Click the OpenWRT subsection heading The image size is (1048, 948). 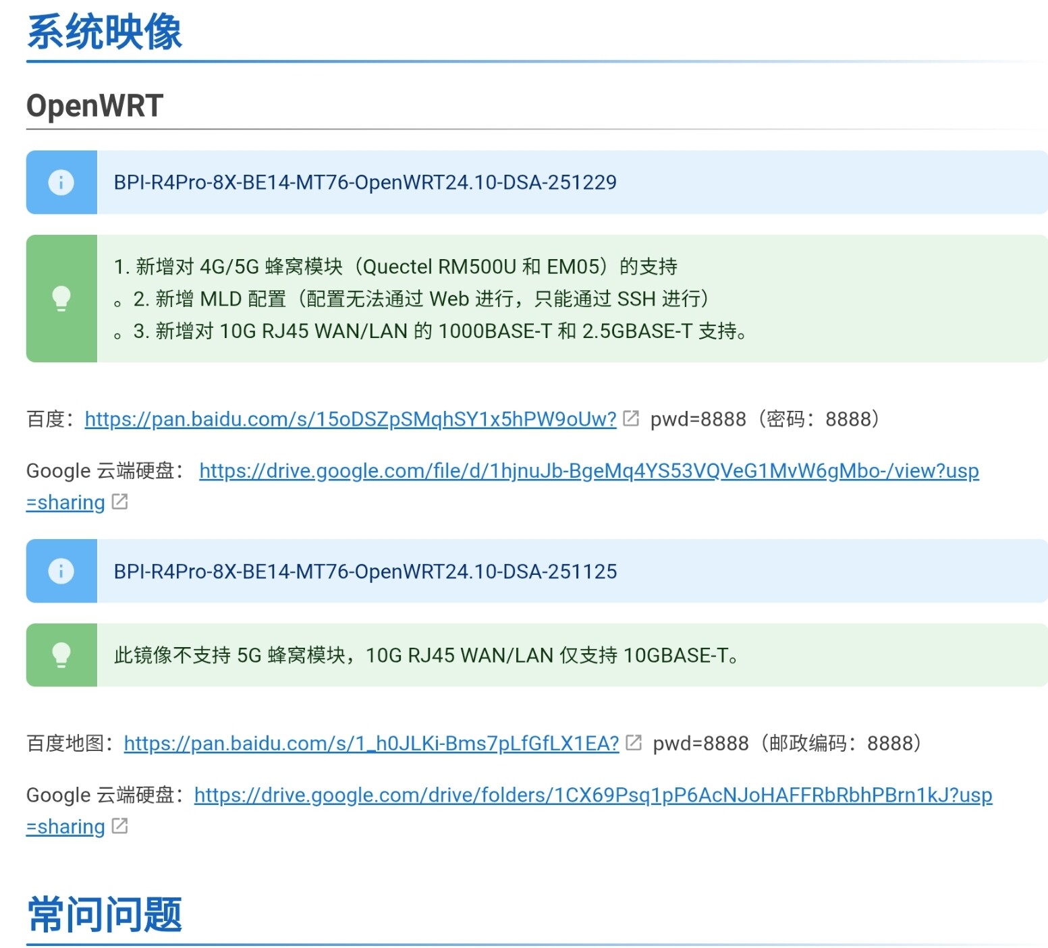click(95, 106)
